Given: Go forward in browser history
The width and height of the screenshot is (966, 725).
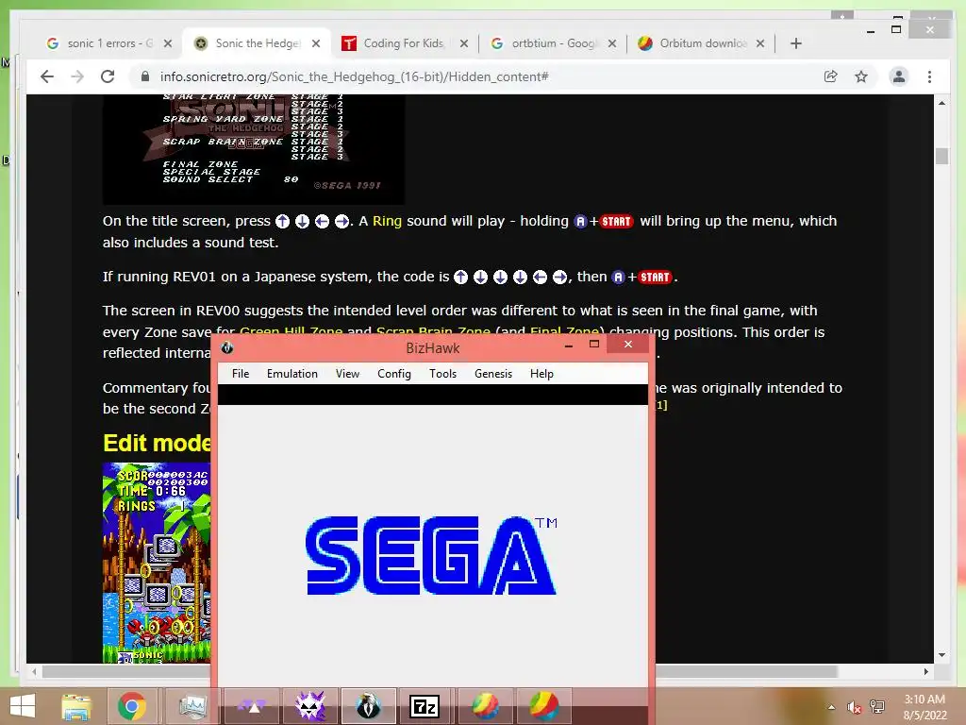Looking at the screenshot, I should pyautogui.click(x=77, y=76).
